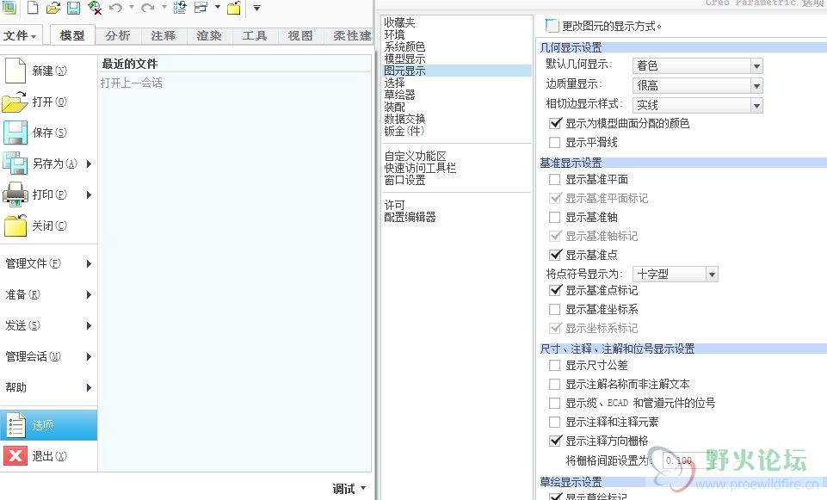Click the icon beside 更改图元的显示方式
This screenshot has height=500, width=827.
[x=552, y=25]
